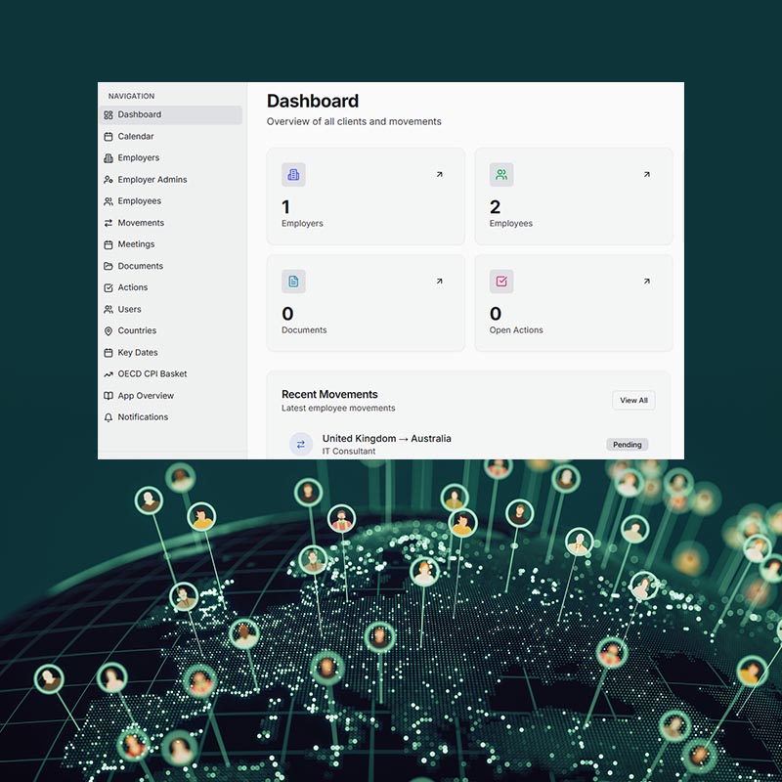Viewport: 782px width, 782px height.
Task: Select Key Dates in navigation
Action: coord(137,353)
